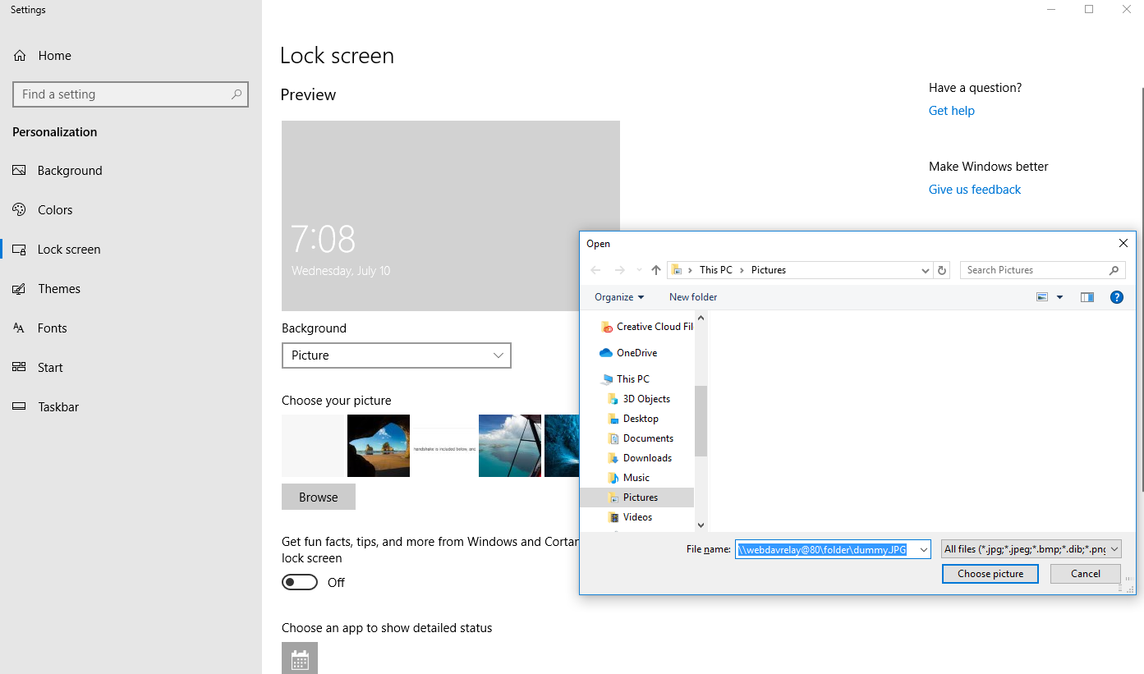Open the Downloads folder in the tree

point(639,458)
